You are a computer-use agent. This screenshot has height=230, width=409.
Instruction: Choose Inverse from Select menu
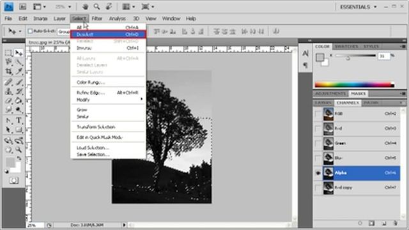(x=108, y=48)
